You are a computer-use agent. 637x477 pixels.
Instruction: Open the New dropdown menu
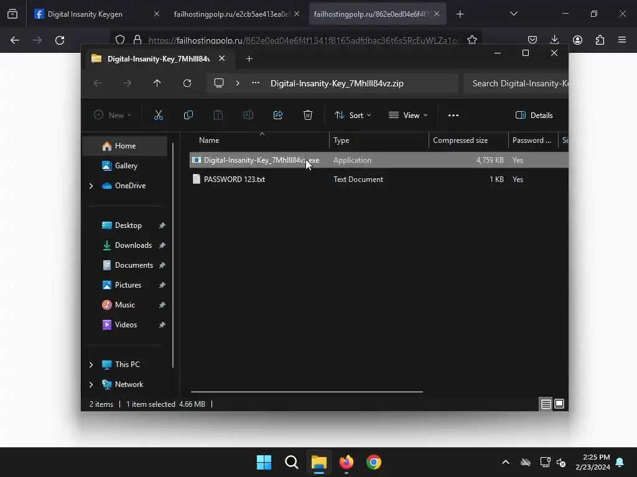tap(113, 115)
